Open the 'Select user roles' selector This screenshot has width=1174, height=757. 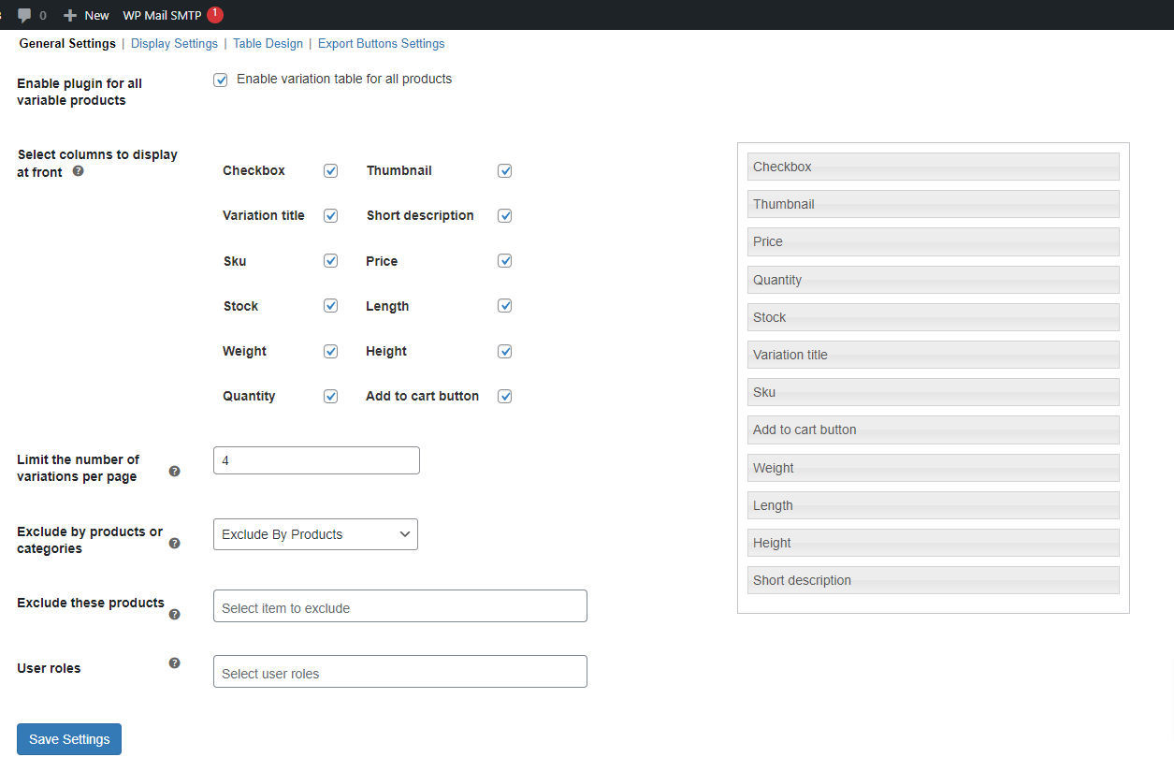[x=400, y=671]
